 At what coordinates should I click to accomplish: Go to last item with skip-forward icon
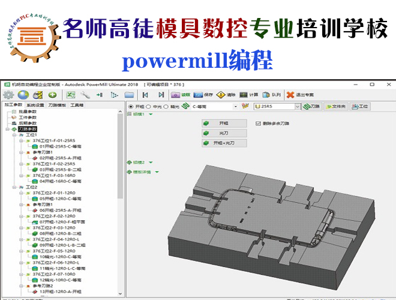pos(161,95)
